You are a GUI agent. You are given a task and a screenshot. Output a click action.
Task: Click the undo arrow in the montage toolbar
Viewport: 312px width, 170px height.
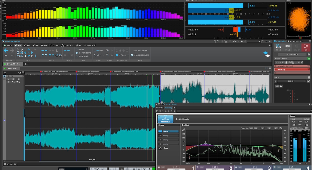[x=235, y=41]
